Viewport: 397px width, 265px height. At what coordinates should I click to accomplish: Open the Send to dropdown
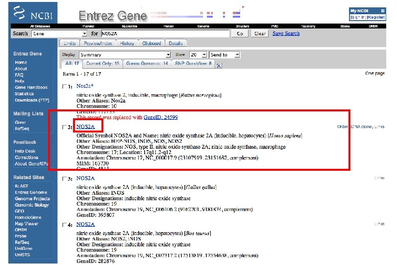(x=224, y=55)
